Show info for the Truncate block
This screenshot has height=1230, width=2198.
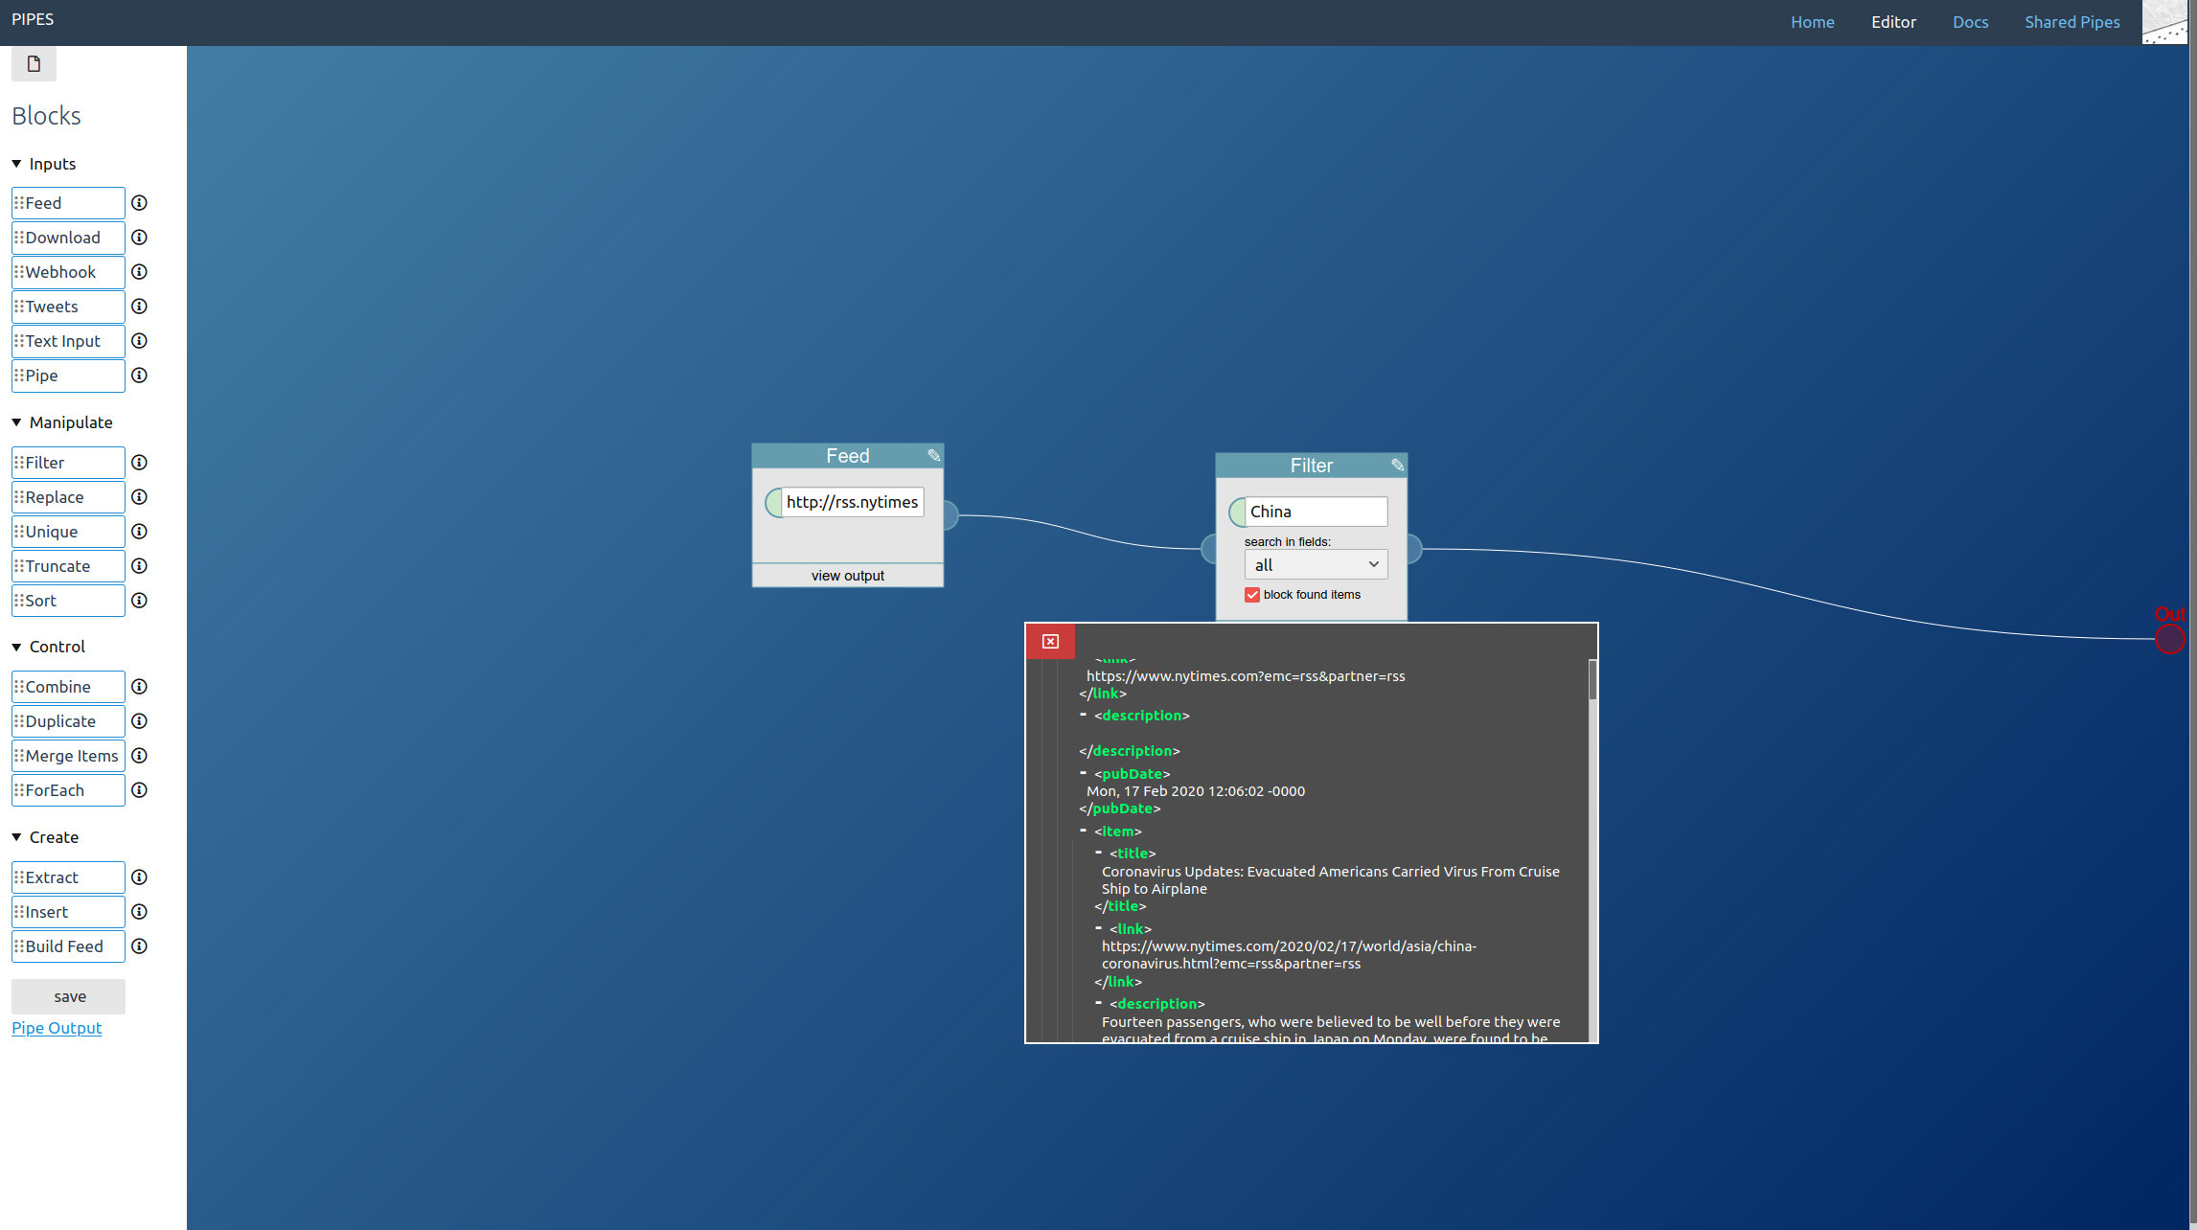tap(139, 566)
